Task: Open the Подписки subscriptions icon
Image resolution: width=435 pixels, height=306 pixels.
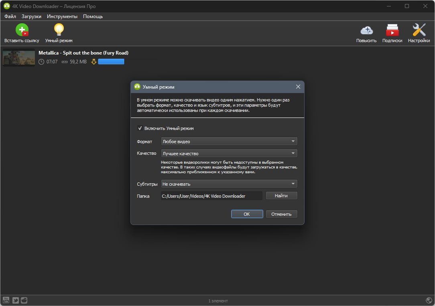Action: coord(392,30)
